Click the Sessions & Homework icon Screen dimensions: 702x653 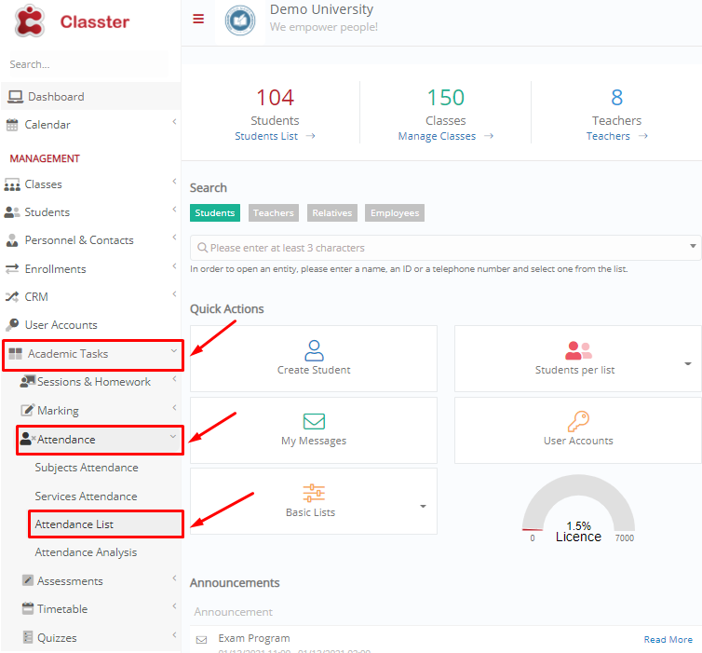[28, 381]
